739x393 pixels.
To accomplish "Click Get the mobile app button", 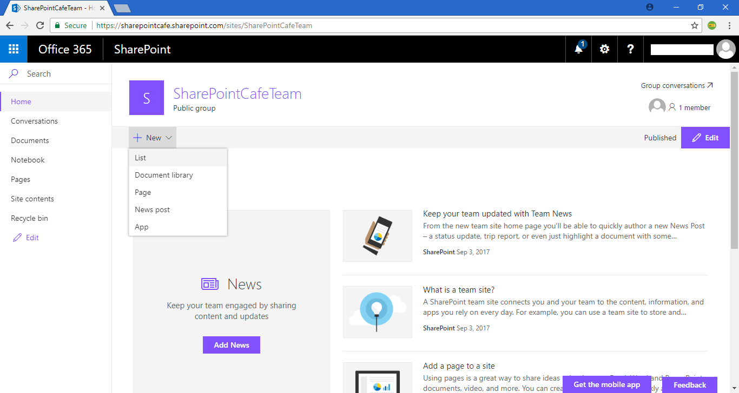I will (607, 385).
